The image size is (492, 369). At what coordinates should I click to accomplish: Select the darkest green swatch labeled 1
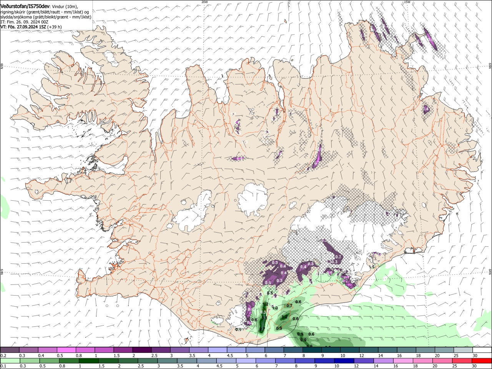click(x=88, y=361)
